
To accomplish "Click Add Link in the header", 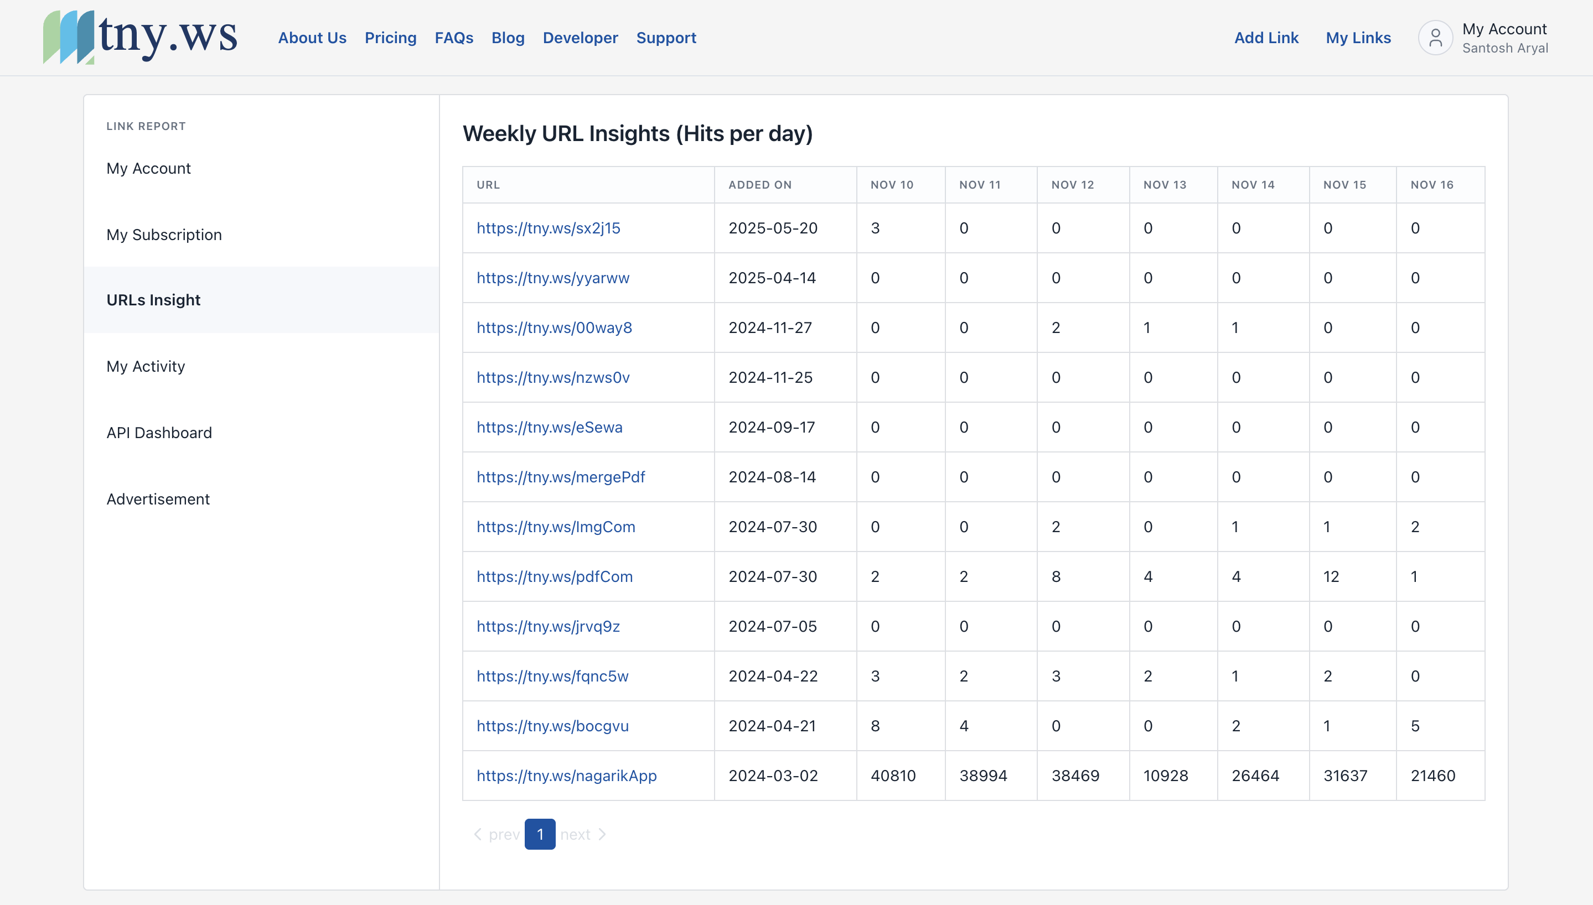I will tap(1266, 37).
